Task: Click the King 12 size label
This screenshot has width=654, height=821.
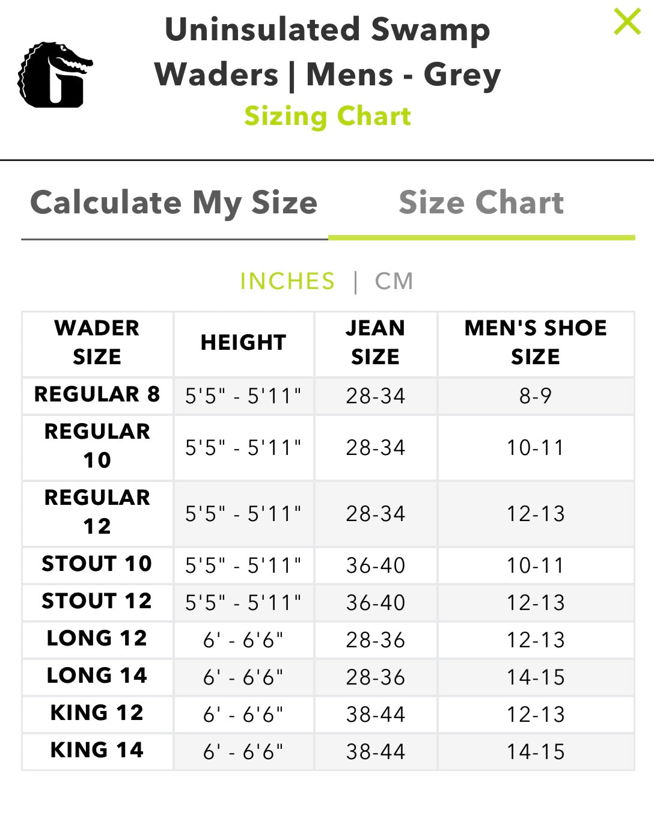Action: pos(97,713)
